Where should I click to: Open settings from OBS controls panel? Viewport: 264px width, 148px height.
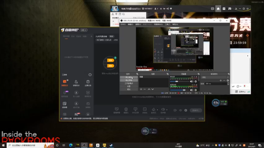pos(129,86)
